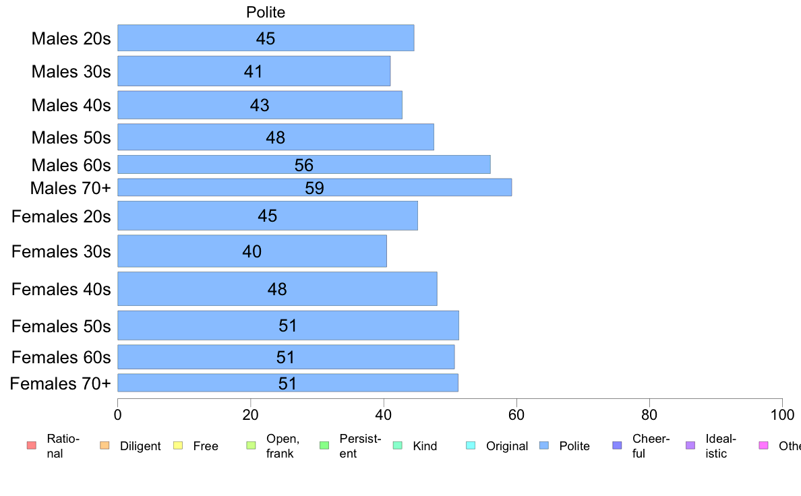Screen dimensions: 801x496
Task: Click the Open, frank legend swatch
Action: click(251, 445)
